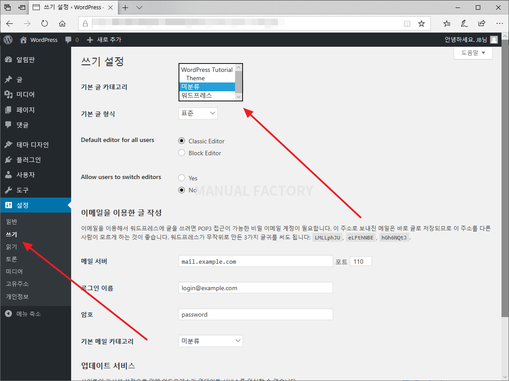
Task: Open the comments bubble in admin bar
Action: click(68, 40)
